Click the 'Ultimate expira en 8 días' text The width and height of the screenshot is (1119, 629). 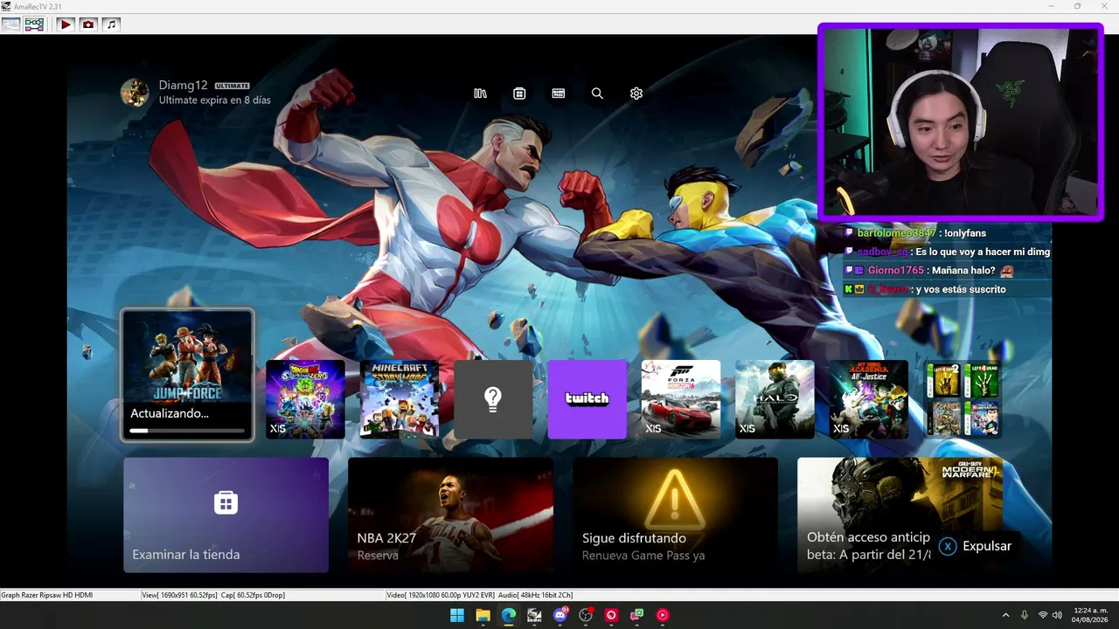(x=215, y=100)
